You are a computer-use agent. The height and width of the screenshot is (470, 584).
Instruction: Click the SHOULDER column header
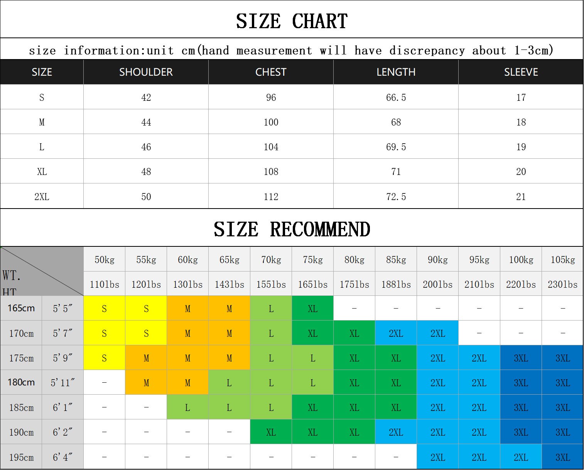tap(146, 72)
